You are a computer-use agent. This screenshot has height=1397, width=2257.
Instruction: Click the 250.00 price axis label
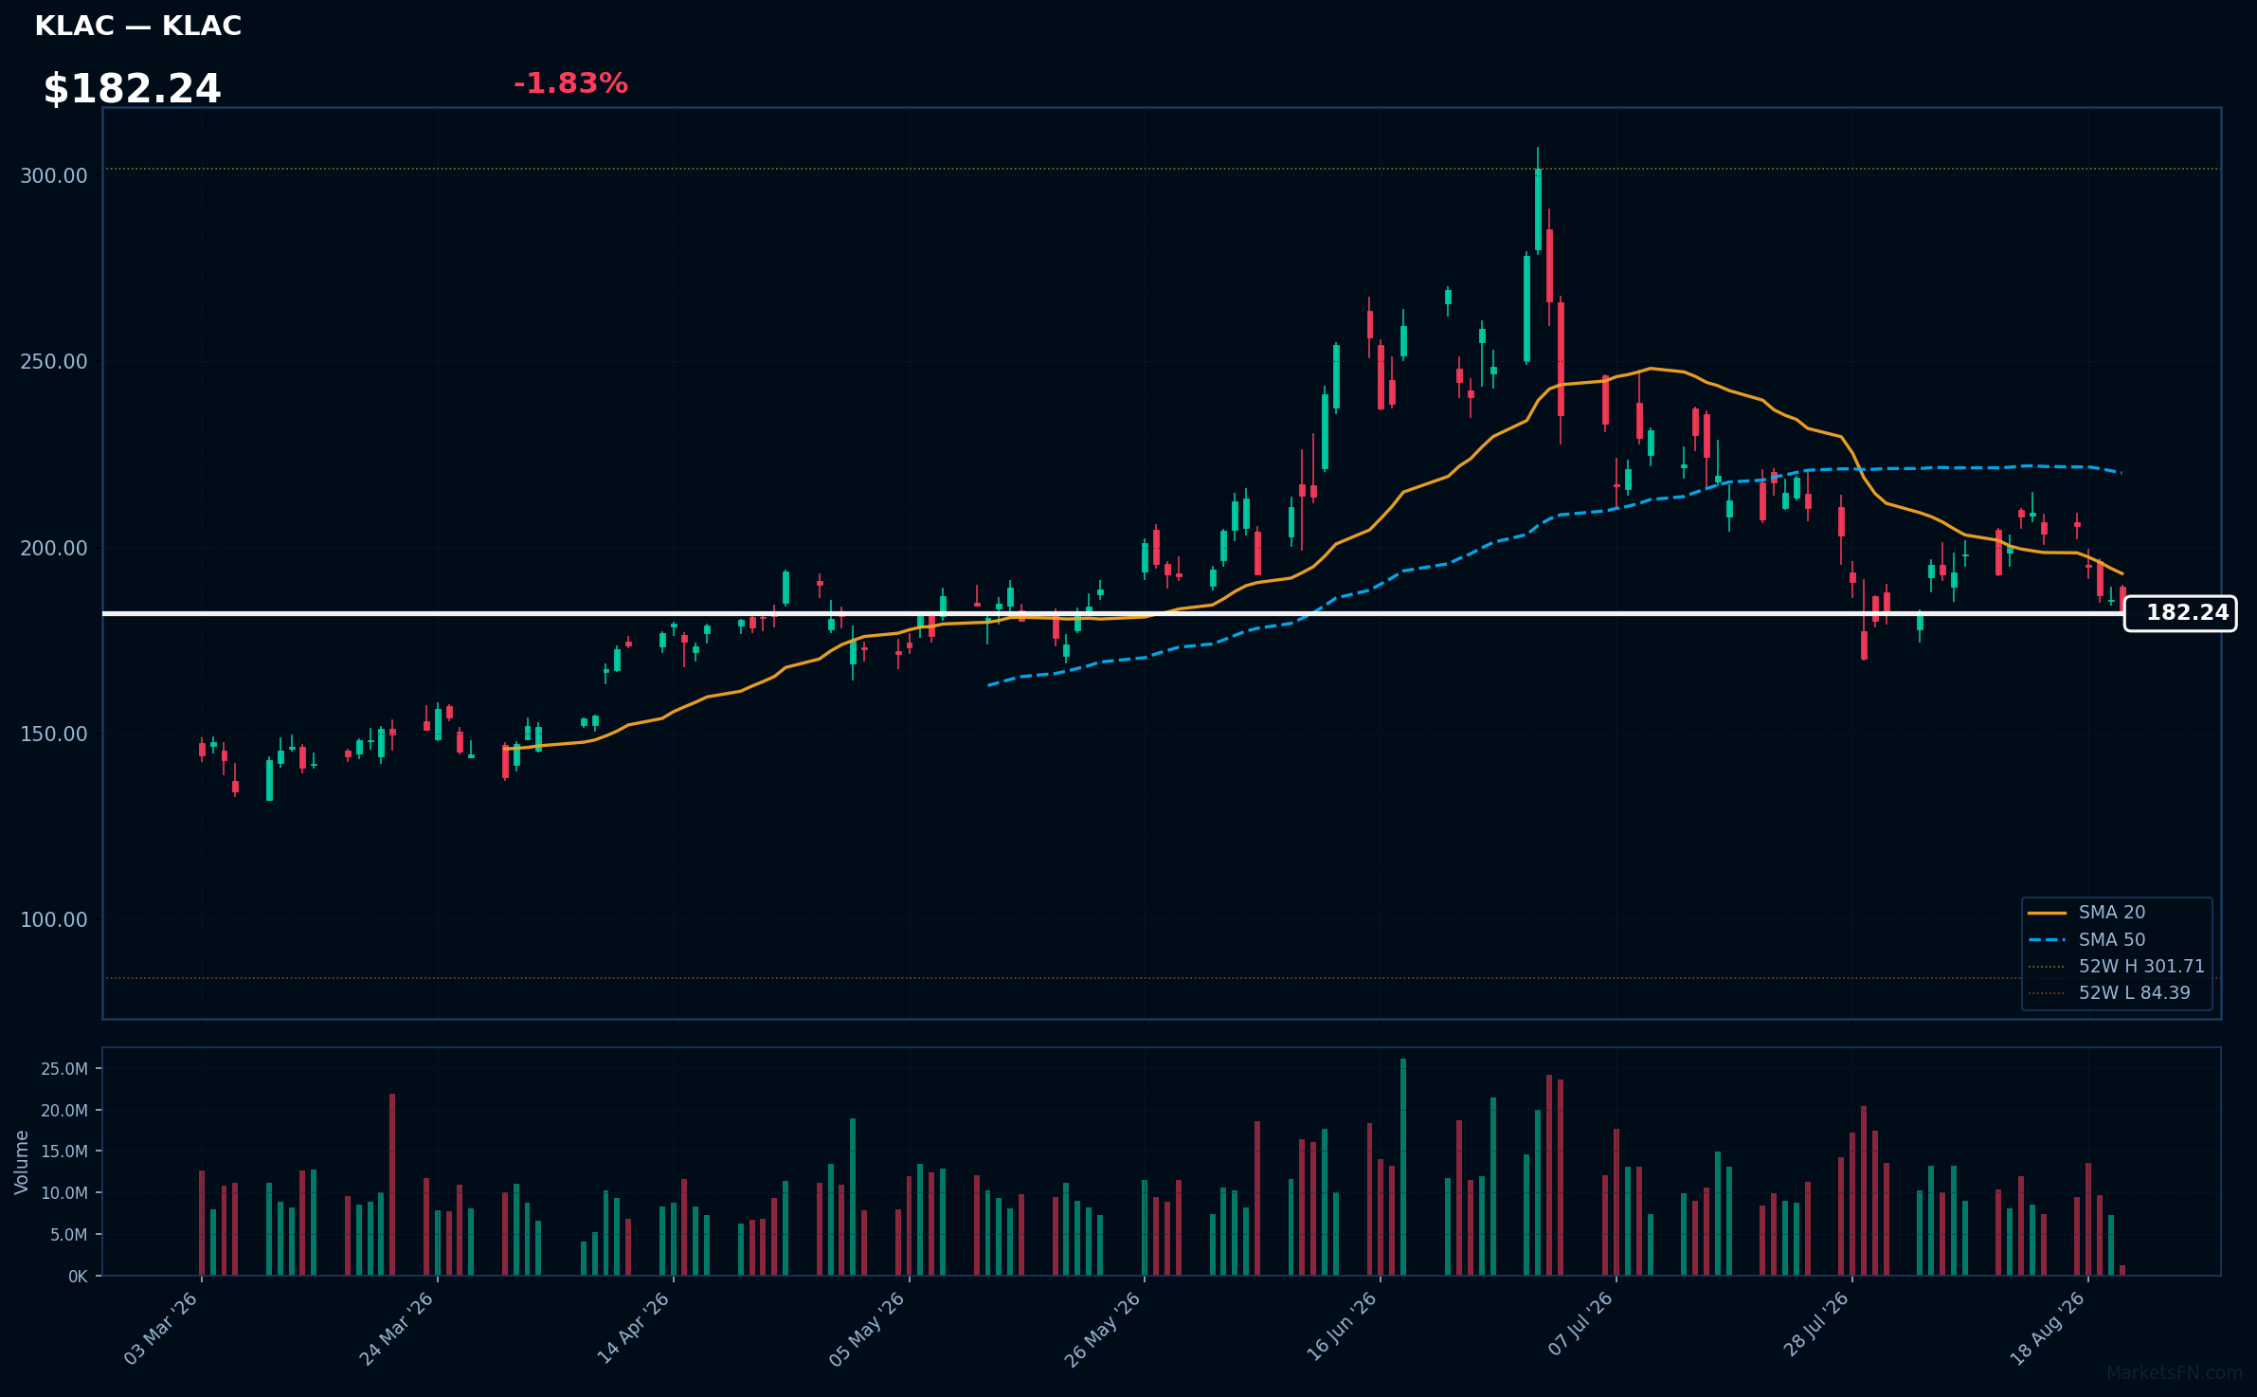pos(54,362)
